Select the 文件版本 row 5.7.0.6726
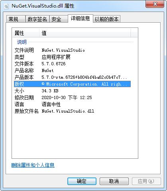The height and width of the screenshot is (191, 167). click(72, 64)
